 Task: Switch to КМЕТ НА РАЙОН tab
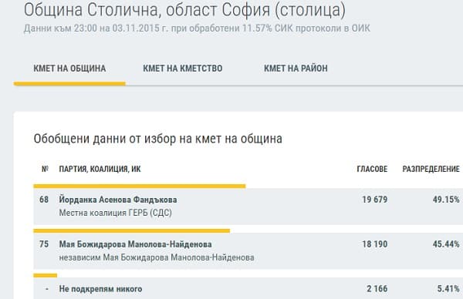pos(296,69)
